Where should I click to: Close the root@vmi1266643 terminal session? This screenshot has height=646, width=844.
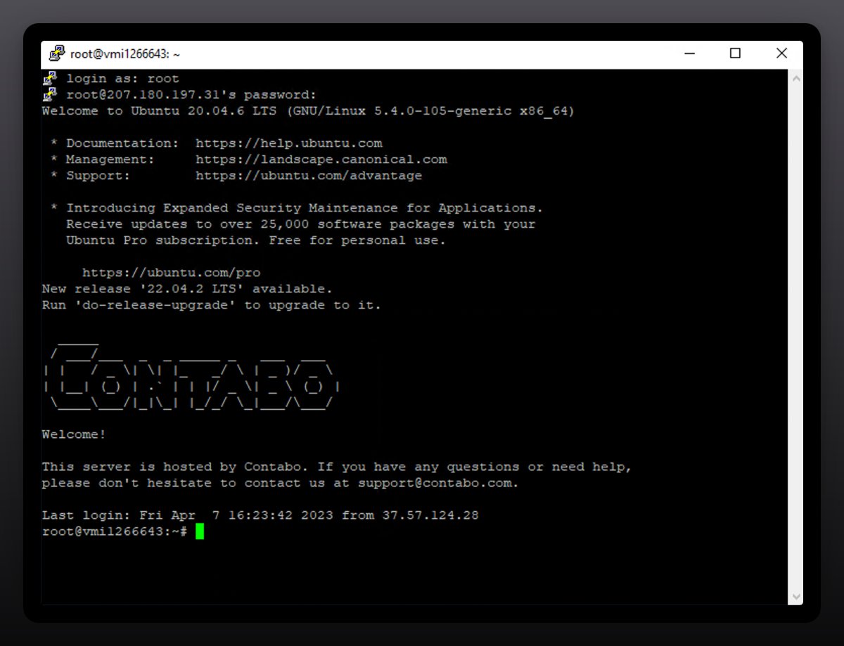pos(781,53)
